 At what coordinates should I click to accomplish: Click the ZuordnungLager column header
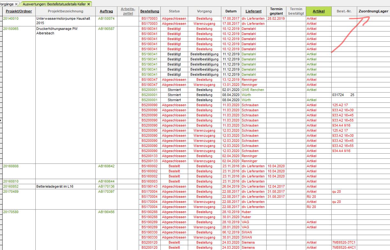373,11
